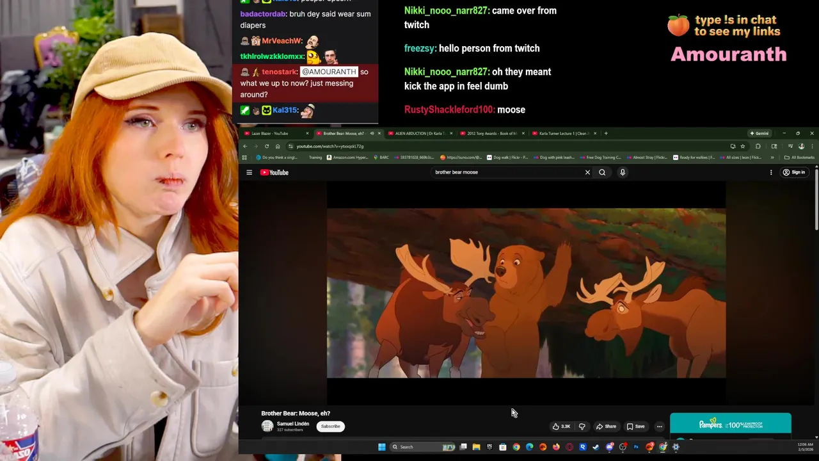The height and width of the screenshot is (461, 819).
Task: Open the BARC bookmark
Action: click(x=381, y=158)
